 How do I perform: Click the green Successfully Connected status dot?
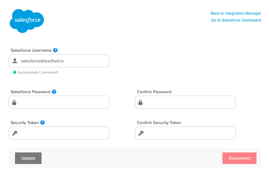coord(15,72)
